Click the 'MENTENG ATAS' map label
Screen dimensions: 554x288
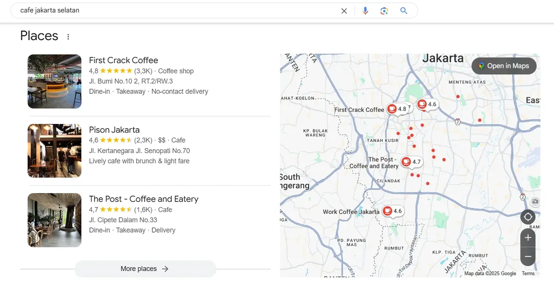pyautogui.click(x=468, y=82)
